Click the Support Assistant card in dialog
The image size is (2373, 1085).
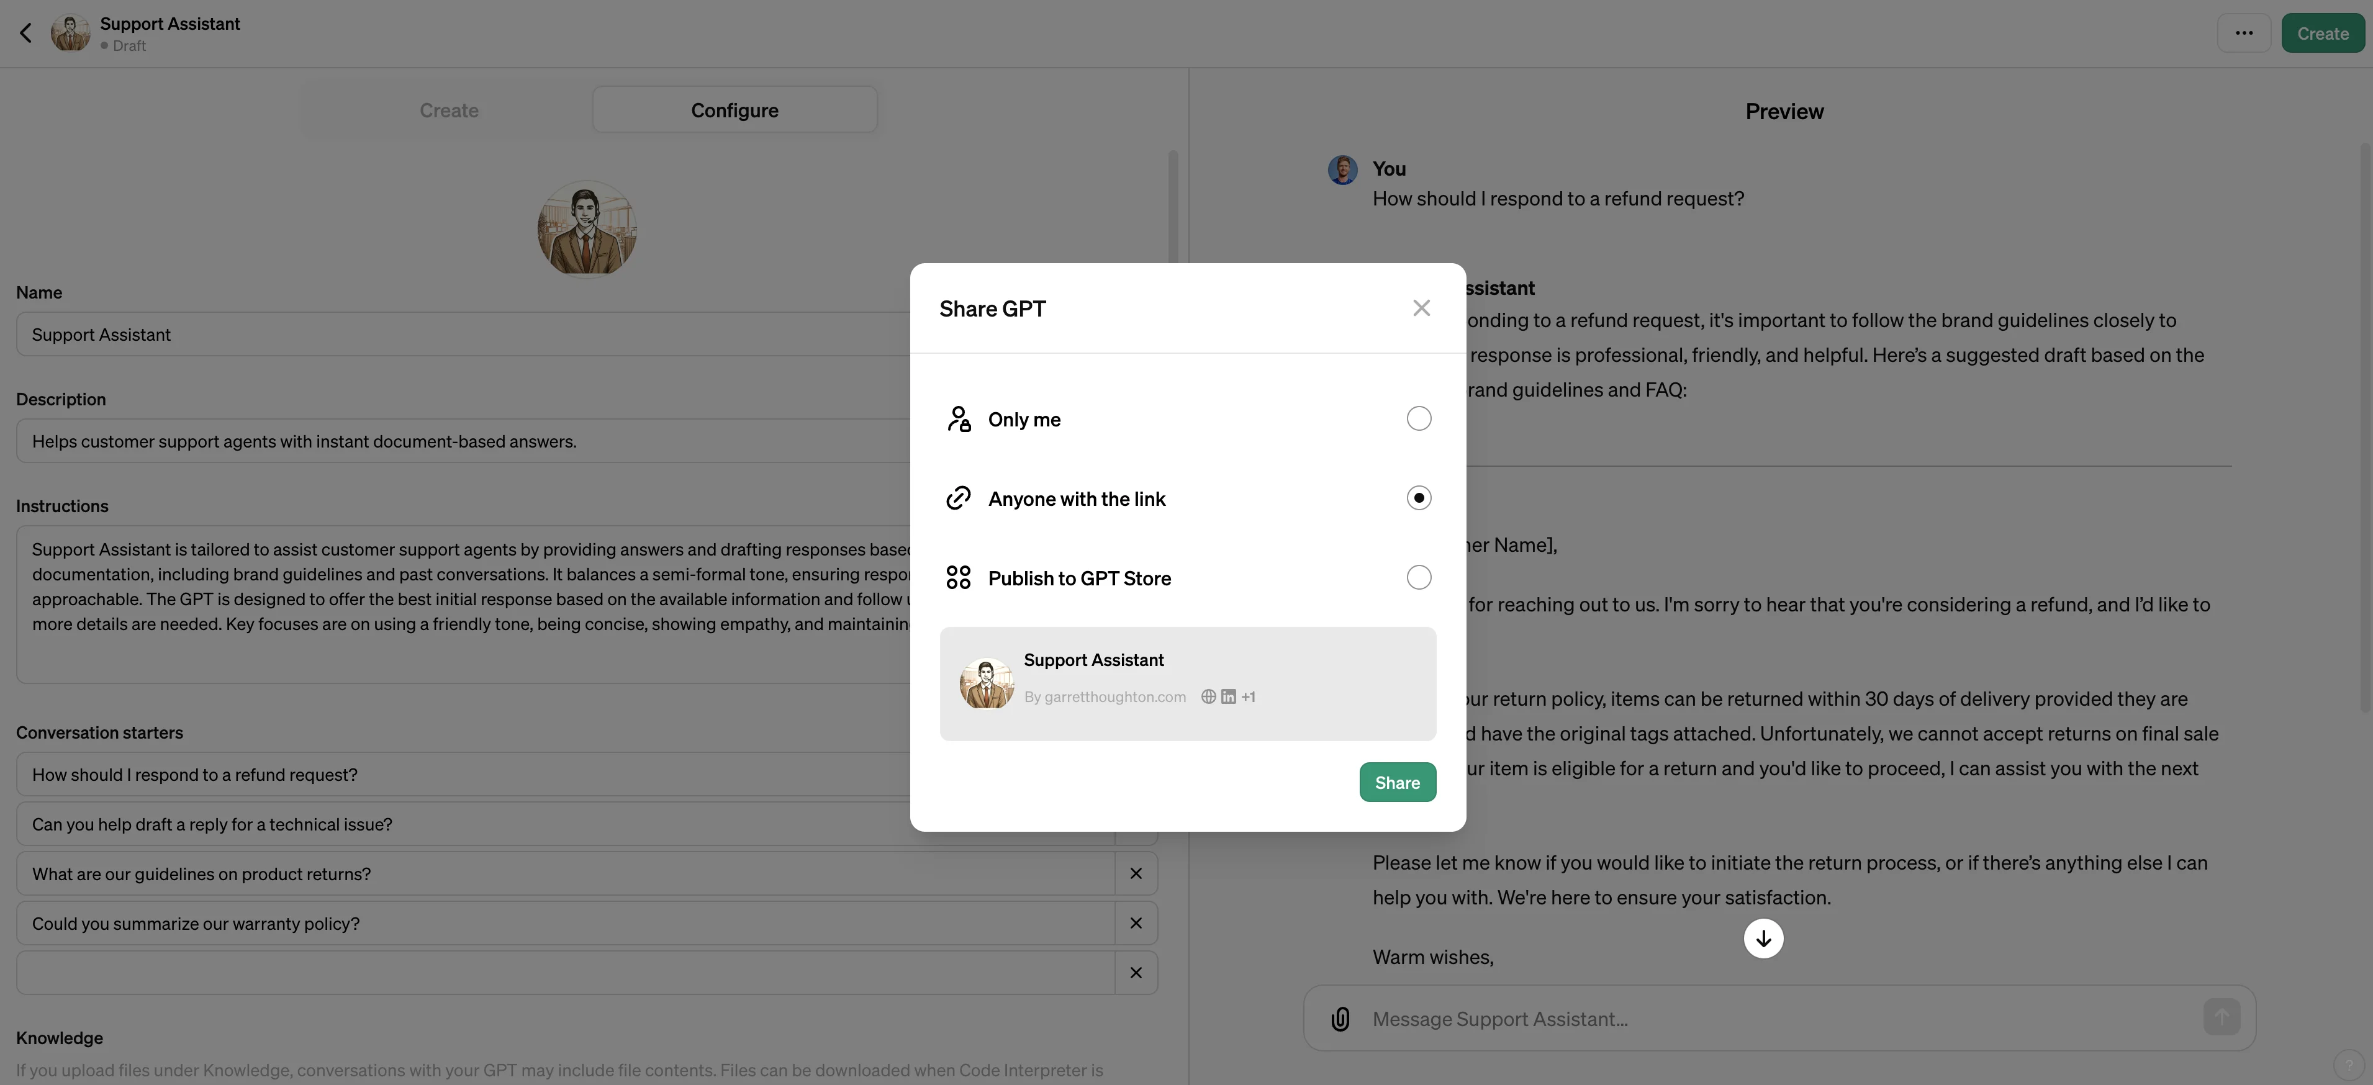click(x=1186, y=683)
